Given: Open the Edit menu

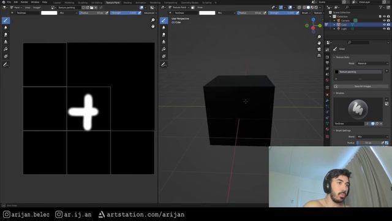Looking at the screenshot, I should (16, 2).
